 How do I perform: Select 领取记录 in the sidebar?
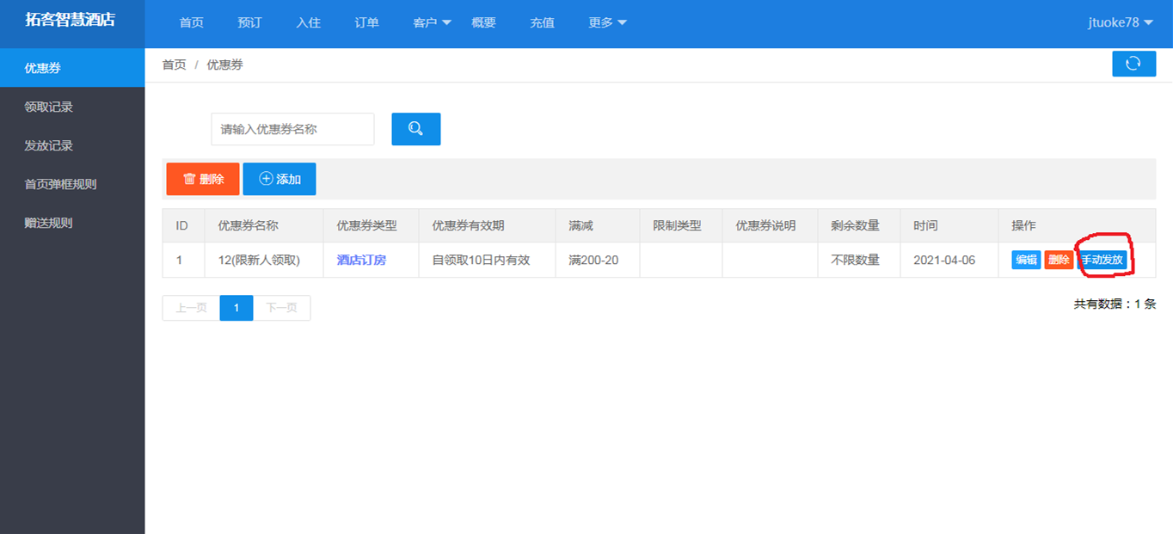(72, 107)
